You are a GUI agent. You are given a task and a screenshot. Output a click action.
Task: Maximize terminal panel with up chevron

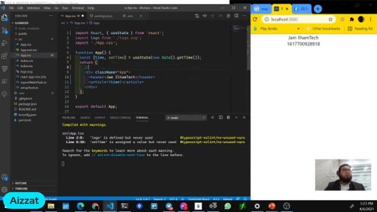tap(236, 118)
